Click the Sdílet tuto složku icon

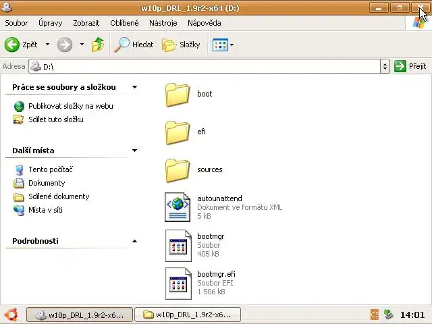(18, 119)
